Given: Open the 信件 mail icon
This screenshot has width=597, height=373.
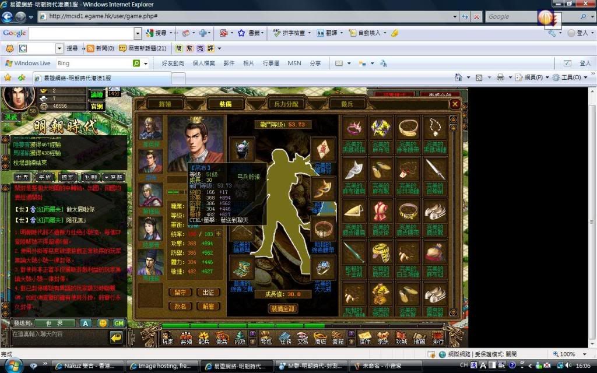Looking at the screenshot, I should [x=365, y=337].
